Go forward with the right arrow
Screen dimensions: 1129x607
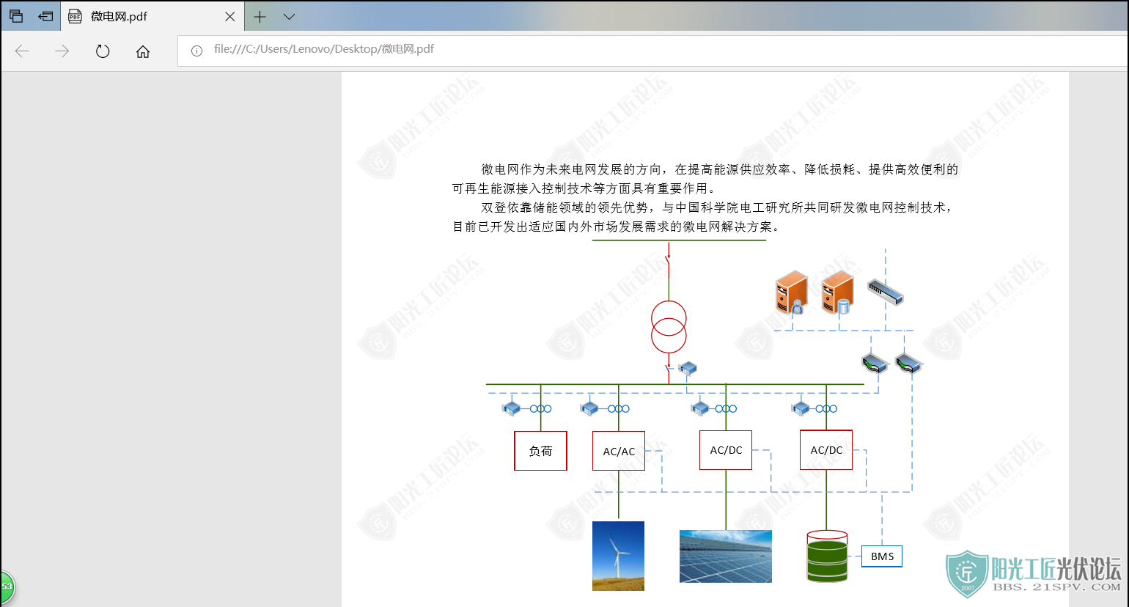tap(62, 51)
